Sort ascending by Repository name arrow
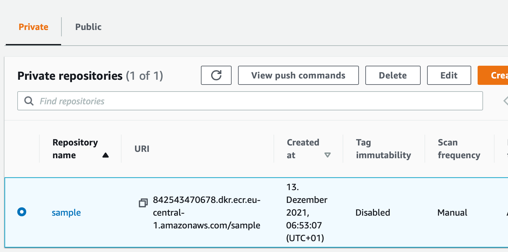The height and width of the screenshot is (252, 508). pyautogui.click(x=106, y=155)
